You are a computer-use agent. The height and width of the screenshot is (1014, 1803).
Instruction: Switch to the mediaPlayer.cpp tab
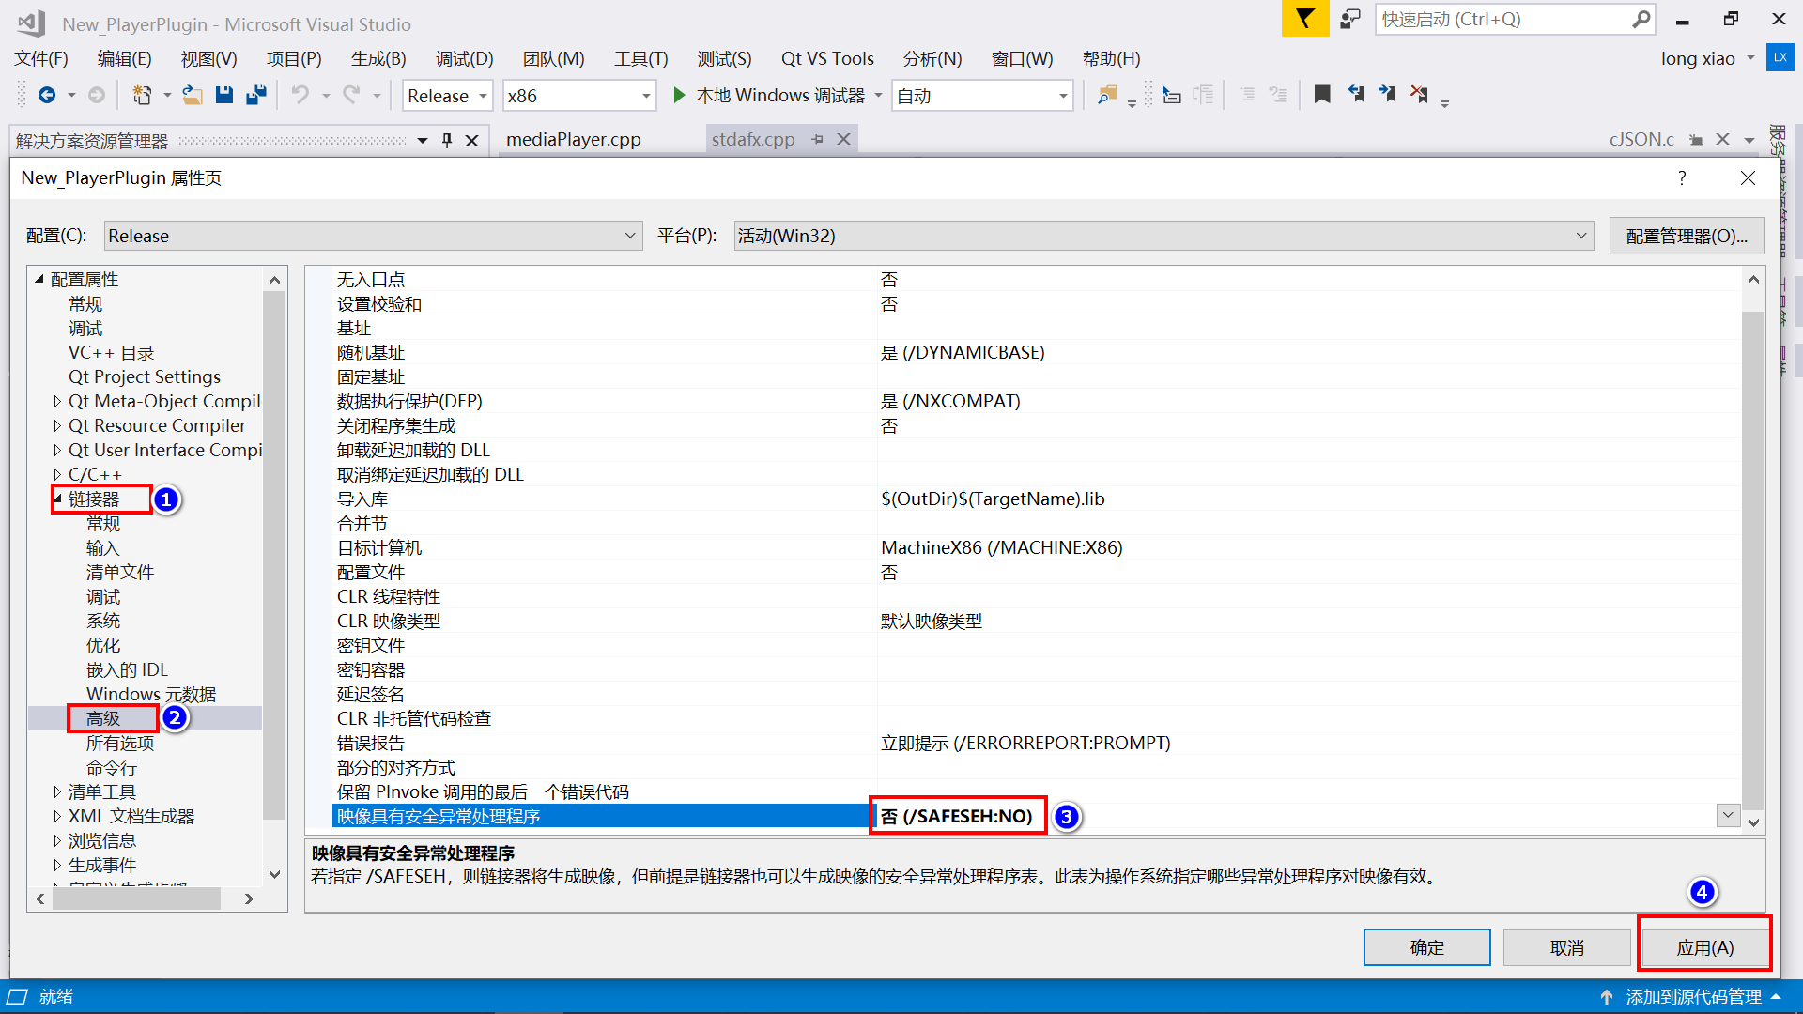(573, 139)
